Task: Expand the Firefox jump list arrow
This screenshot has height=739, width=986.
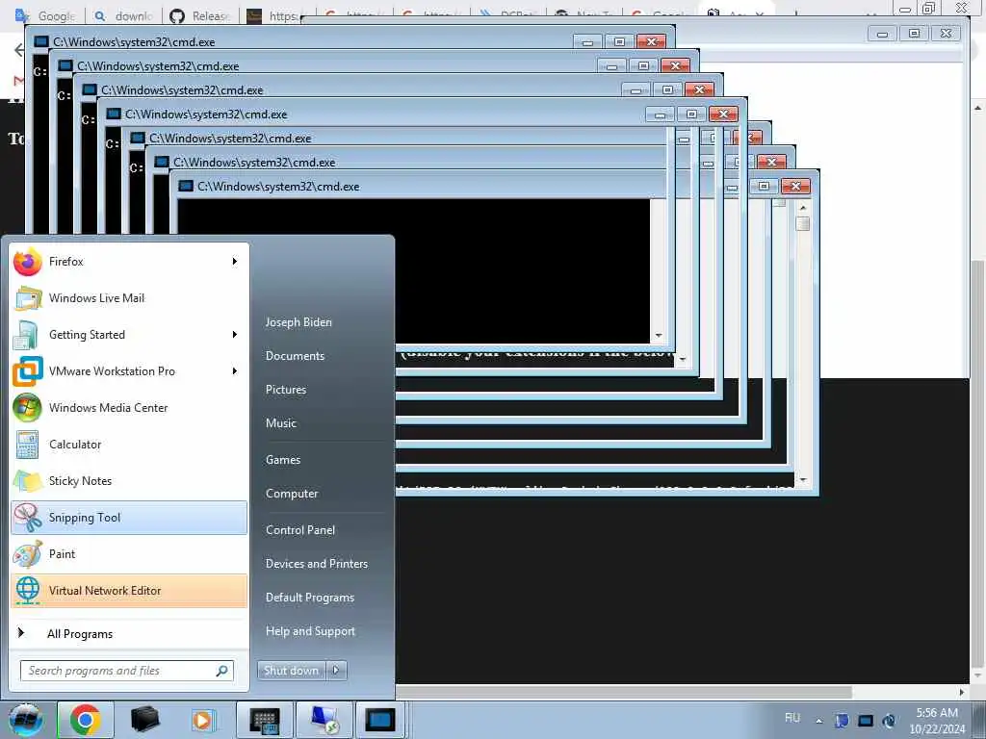Action: click(x=235, y=262)
